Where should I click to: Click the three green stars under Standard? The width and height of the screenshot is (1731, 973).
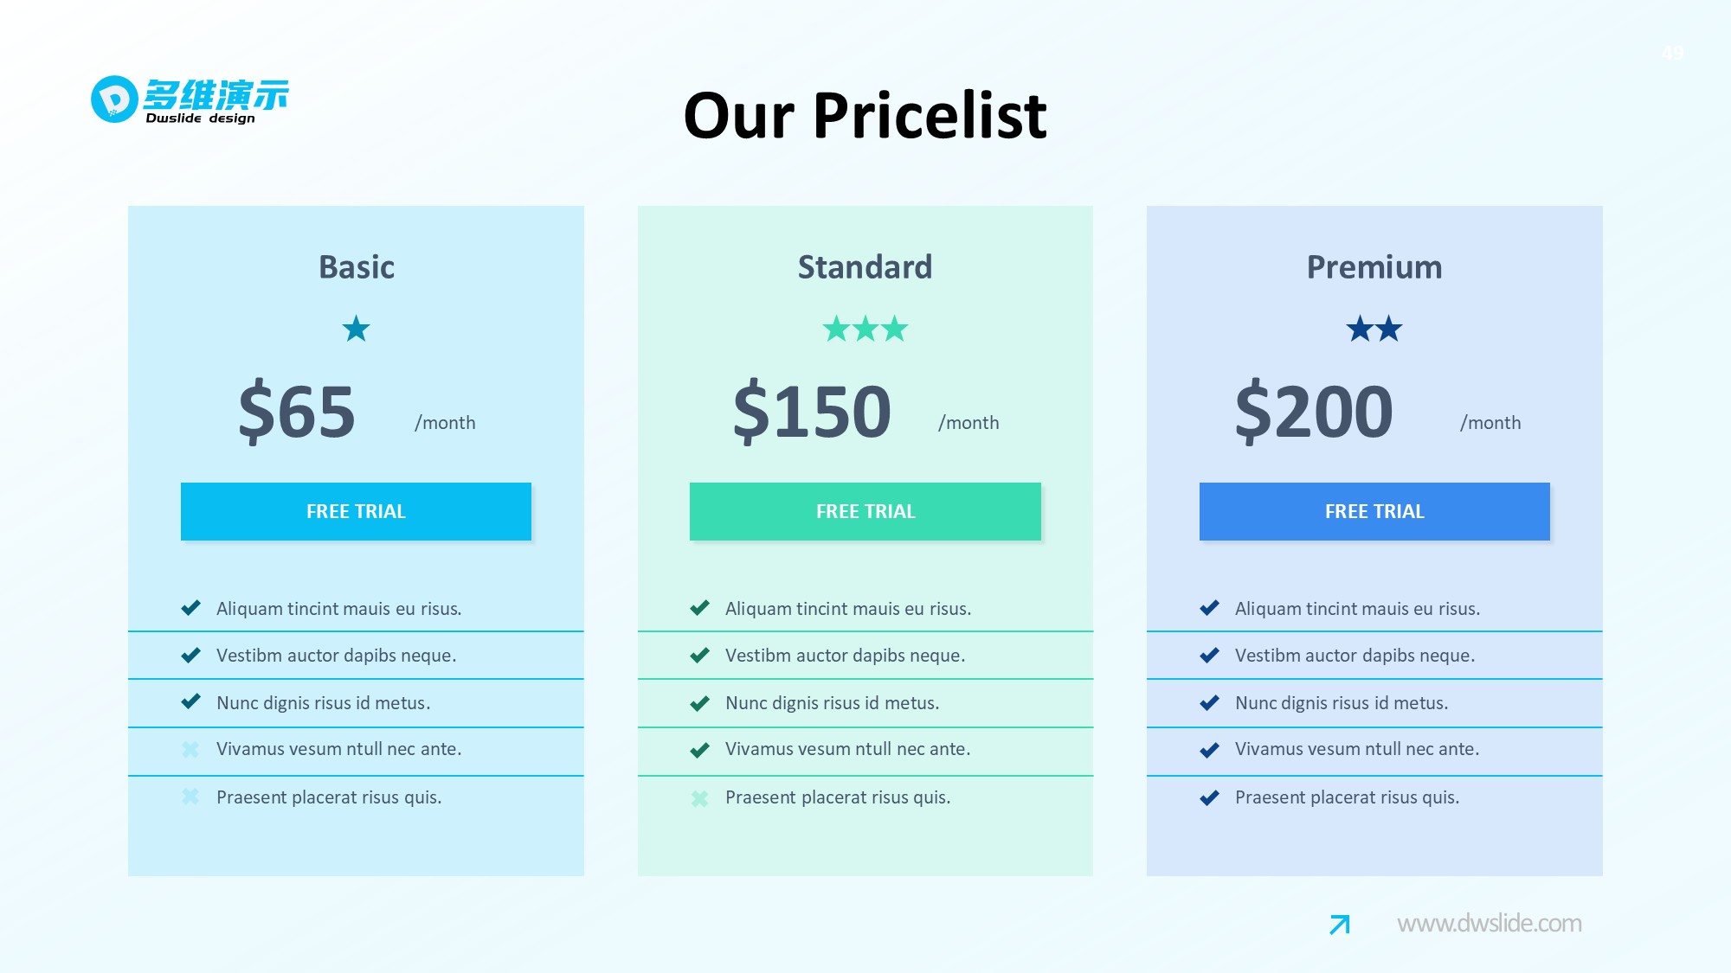pos(865,329)
